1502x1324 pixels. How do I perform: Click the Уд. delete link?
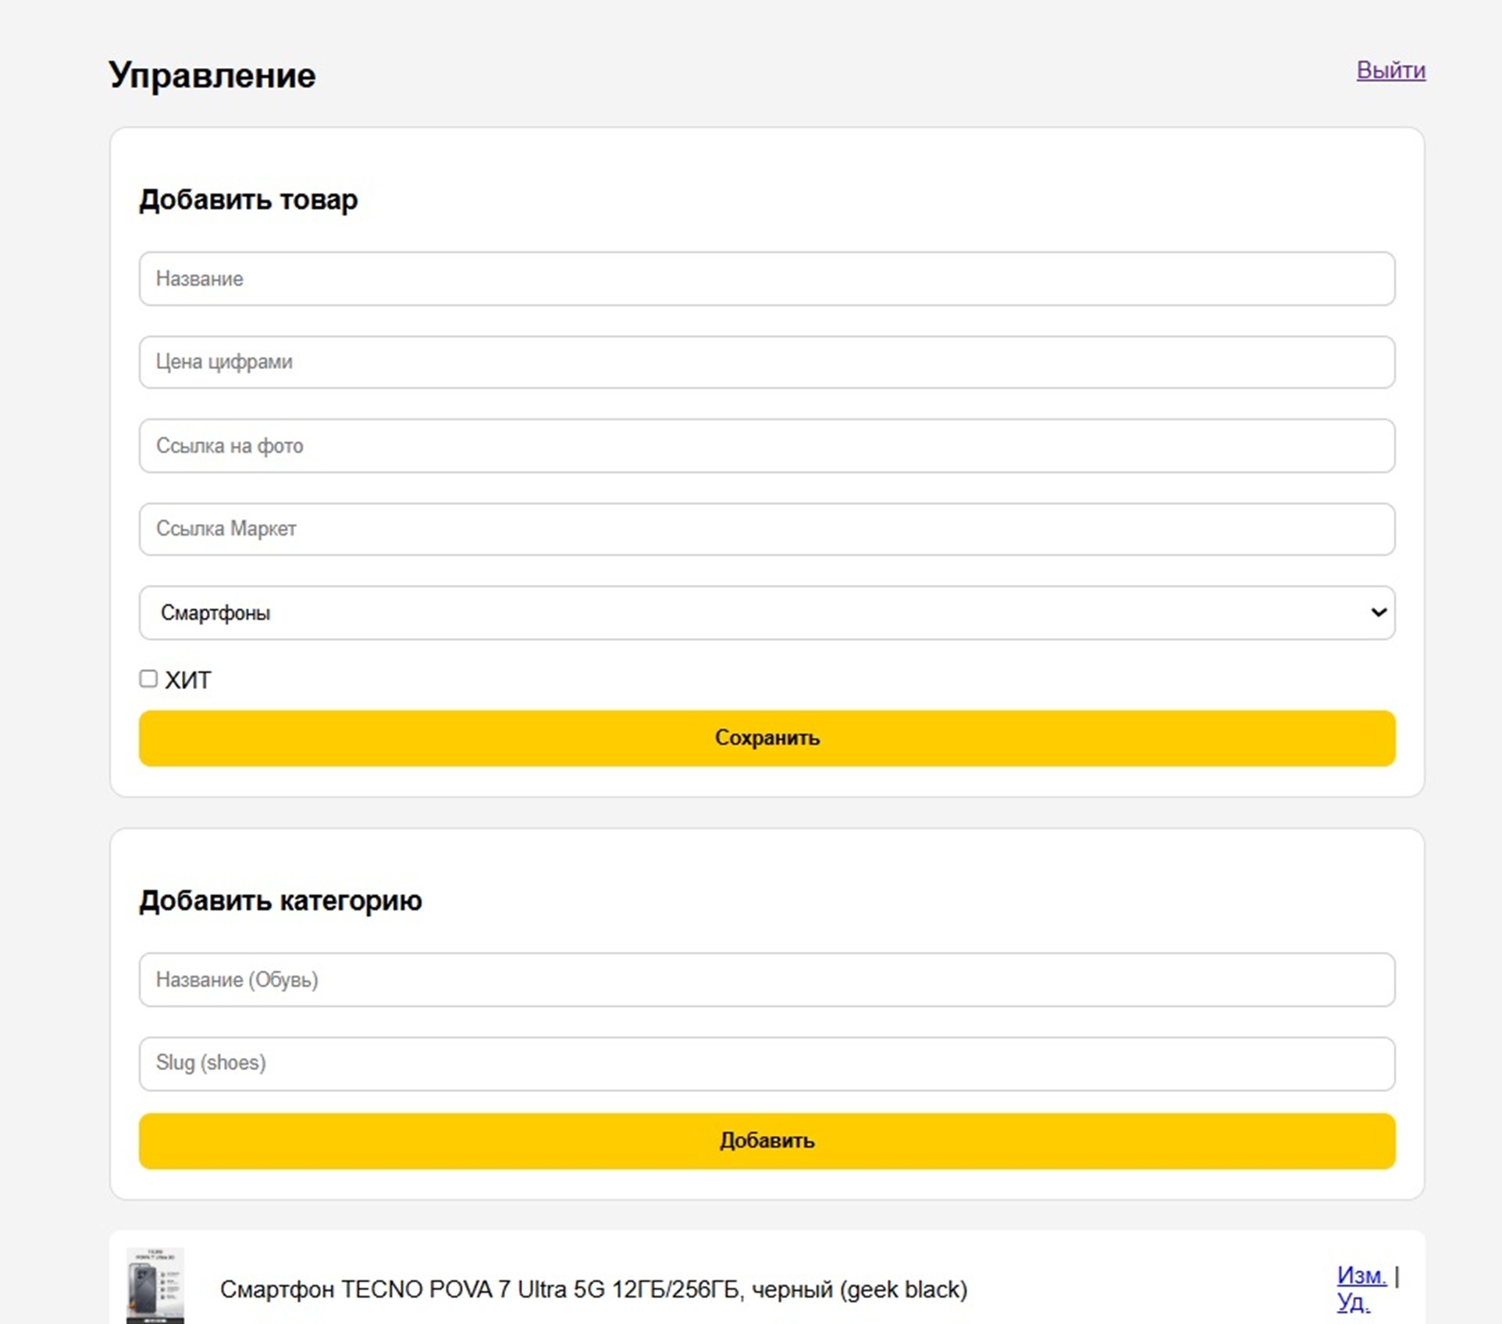click(x=1353, y=1302)
